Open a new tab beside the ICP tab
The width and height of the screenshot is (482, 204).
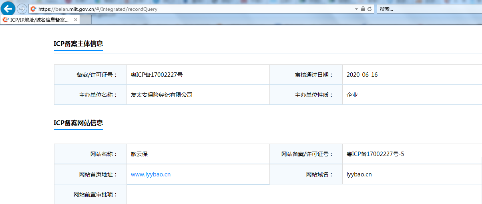click(x=86, y=20)
